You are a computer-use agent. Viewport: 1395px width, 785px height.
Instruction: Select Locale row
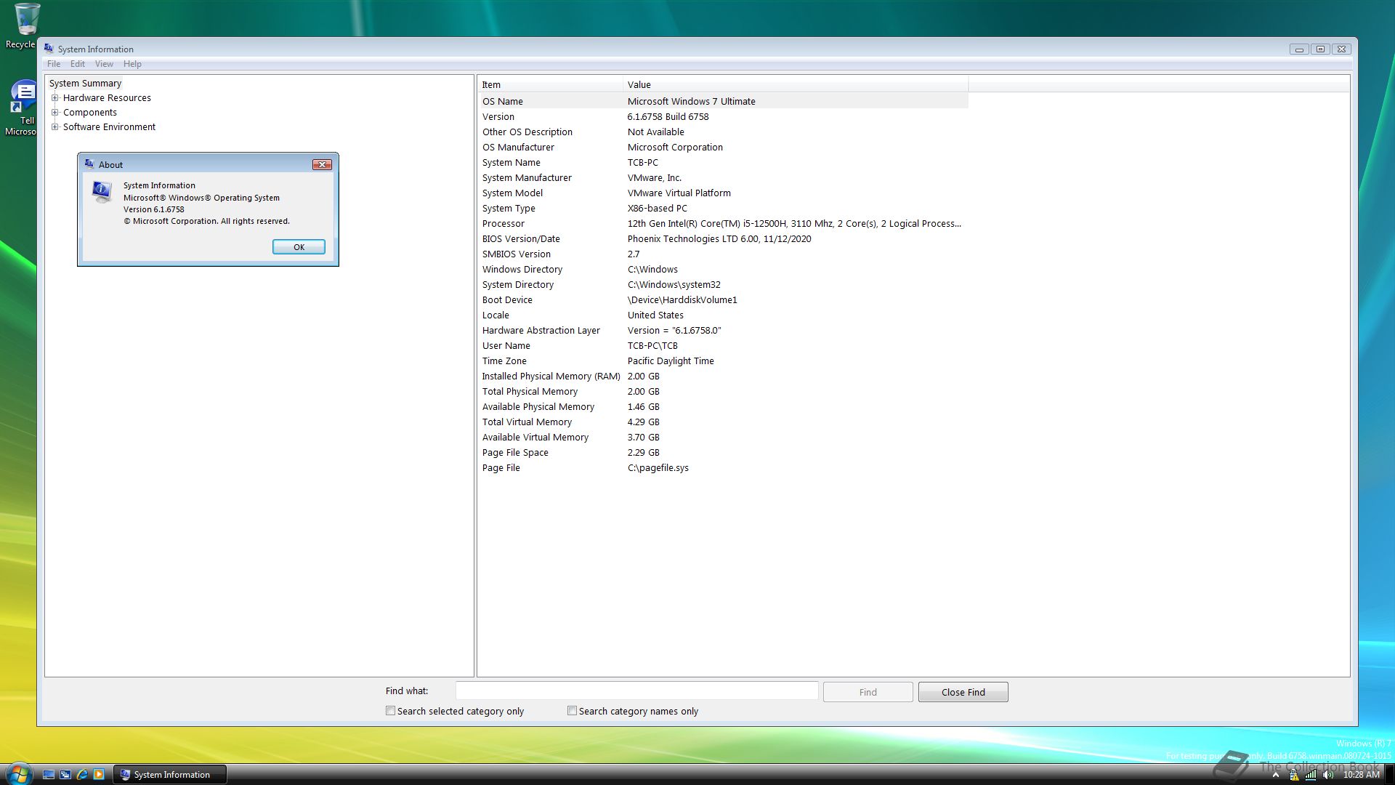pos(723,315)
